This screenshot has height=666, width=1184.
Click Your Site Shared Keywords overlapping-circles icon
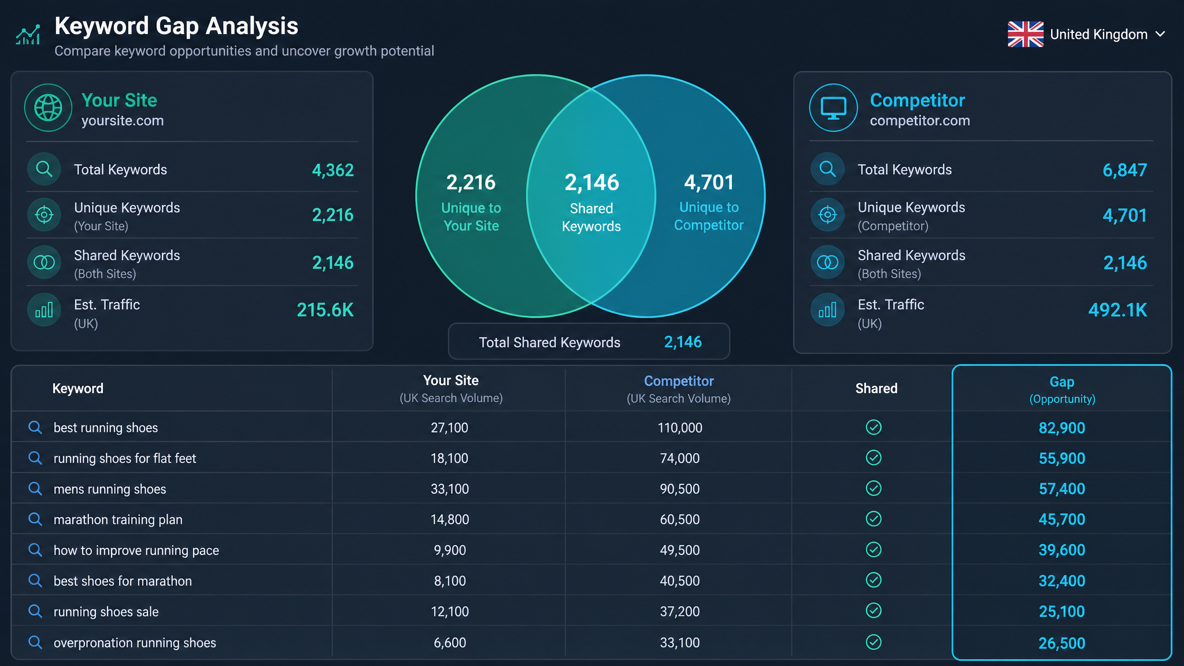point(44,262)
